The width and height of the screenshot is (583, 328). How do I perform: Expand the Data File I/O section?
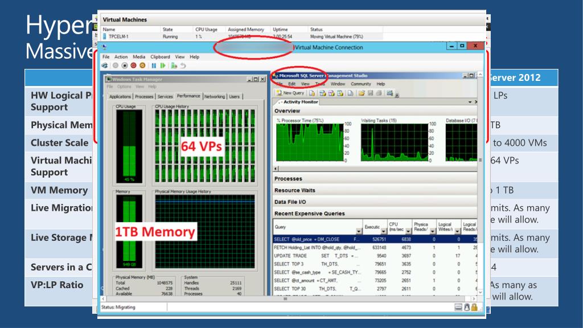[375, 202]
